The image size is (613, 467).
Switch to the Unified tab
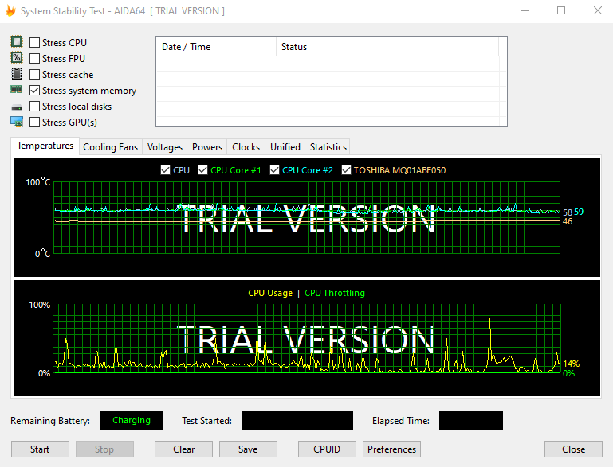(285, 147)
